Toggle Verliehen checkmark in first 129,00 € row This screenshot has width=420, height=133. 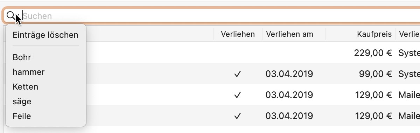[x=238, y=95]
